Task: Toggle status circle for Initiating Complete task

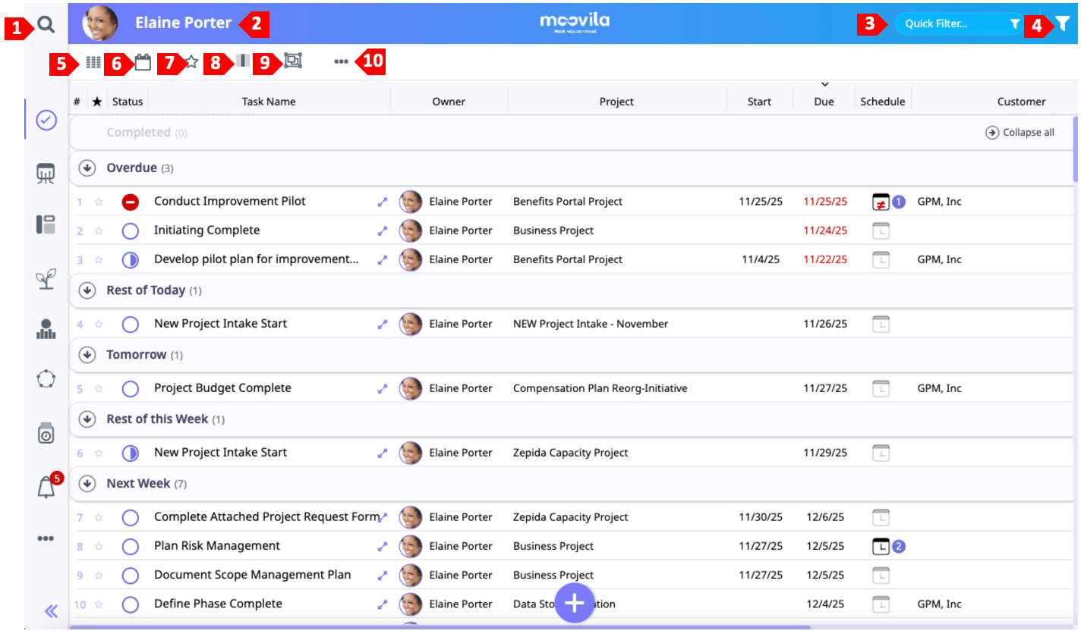Action: coord(131,231)
